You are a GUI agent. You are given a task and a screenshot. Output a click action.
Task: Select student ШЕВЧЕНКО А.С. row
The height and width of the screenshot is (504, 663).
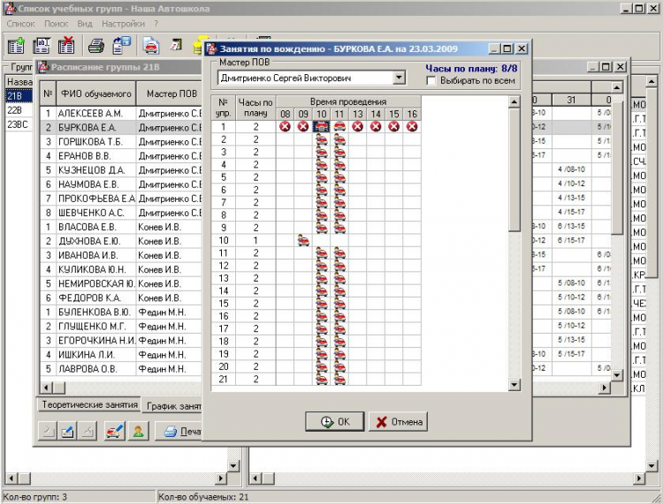point(121,213)
